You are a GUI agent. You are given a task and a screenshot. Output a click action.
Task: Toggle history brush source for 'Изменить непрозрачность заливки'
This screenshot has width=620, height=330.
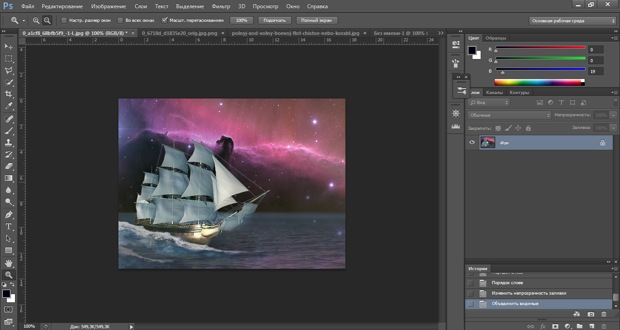(471, 293)
